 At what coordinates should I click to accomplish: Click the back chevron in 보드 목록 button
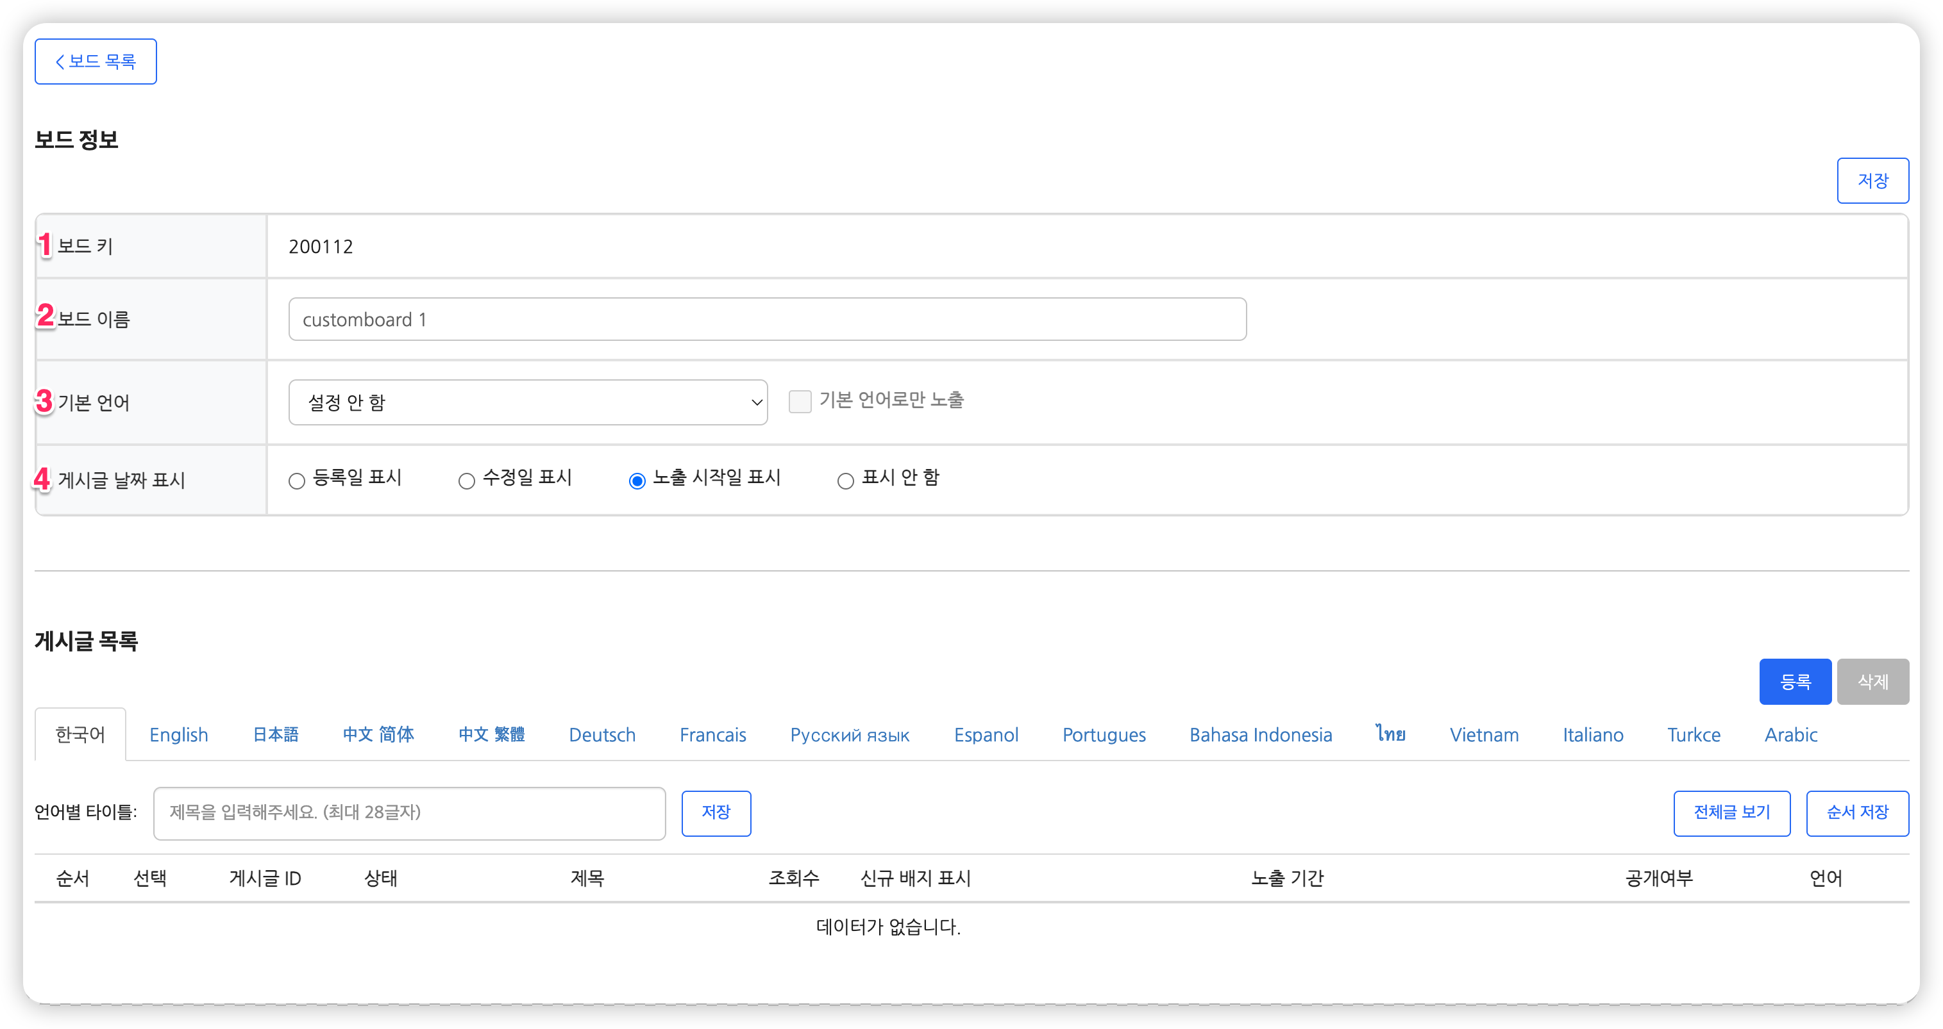[60, 62]
